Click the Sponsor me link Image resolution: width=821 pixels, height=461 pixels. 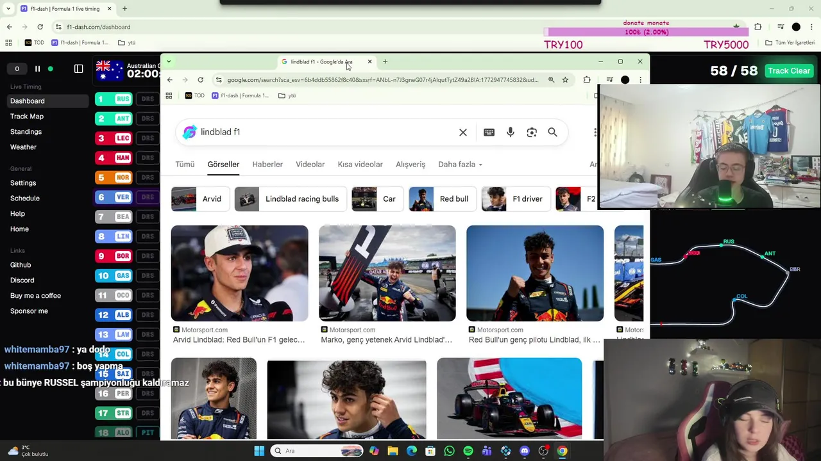(29, 311)
